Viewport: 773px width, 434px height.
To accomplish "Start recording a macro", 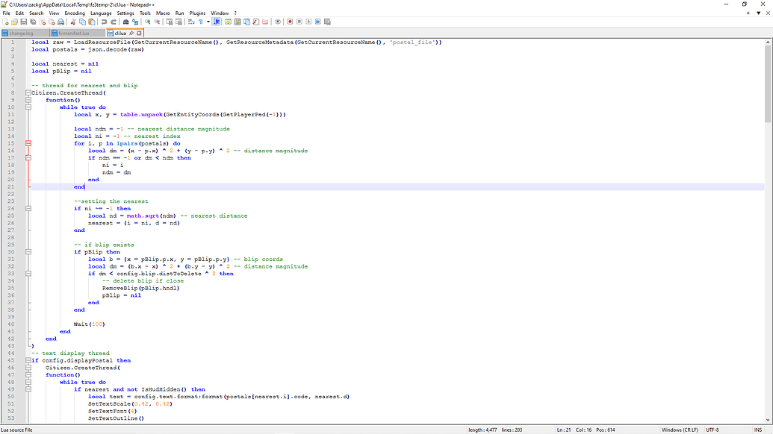I will pyautogui.click(x=289, y=22).
